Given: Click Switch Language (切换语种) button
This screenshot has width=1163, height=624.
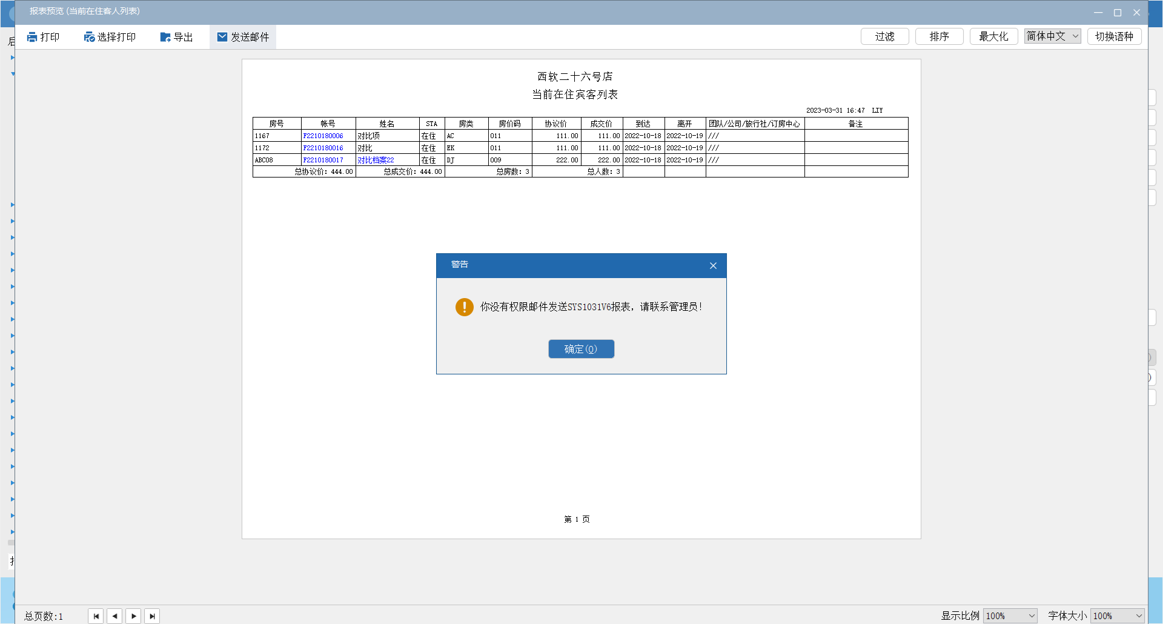Looking at the screenshot, I should click(x=1114, y=37).
